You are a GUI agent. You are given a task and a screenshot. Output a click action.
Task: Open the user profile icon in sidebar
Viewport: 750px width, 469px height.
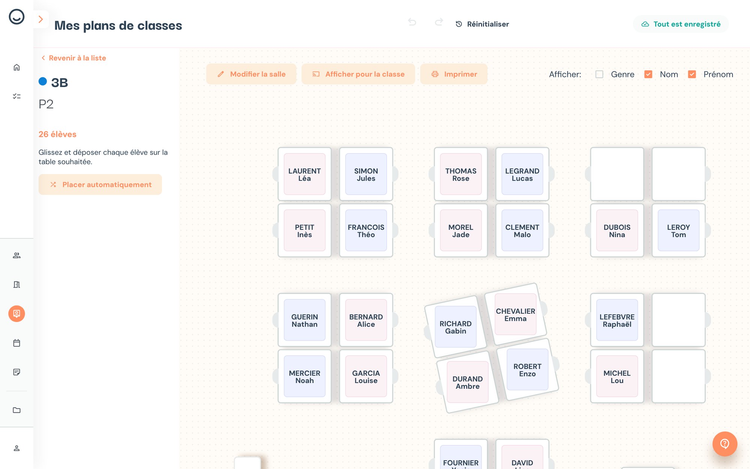tap(16, 448)
